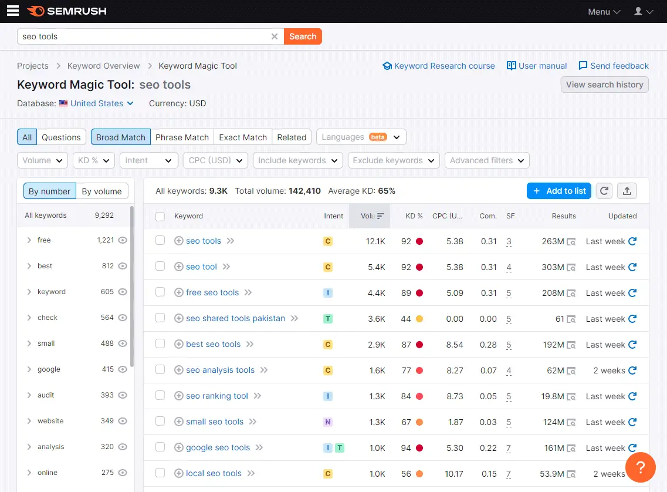Click the User manual book icon
The image size is (667, 492).
point(512,66)
